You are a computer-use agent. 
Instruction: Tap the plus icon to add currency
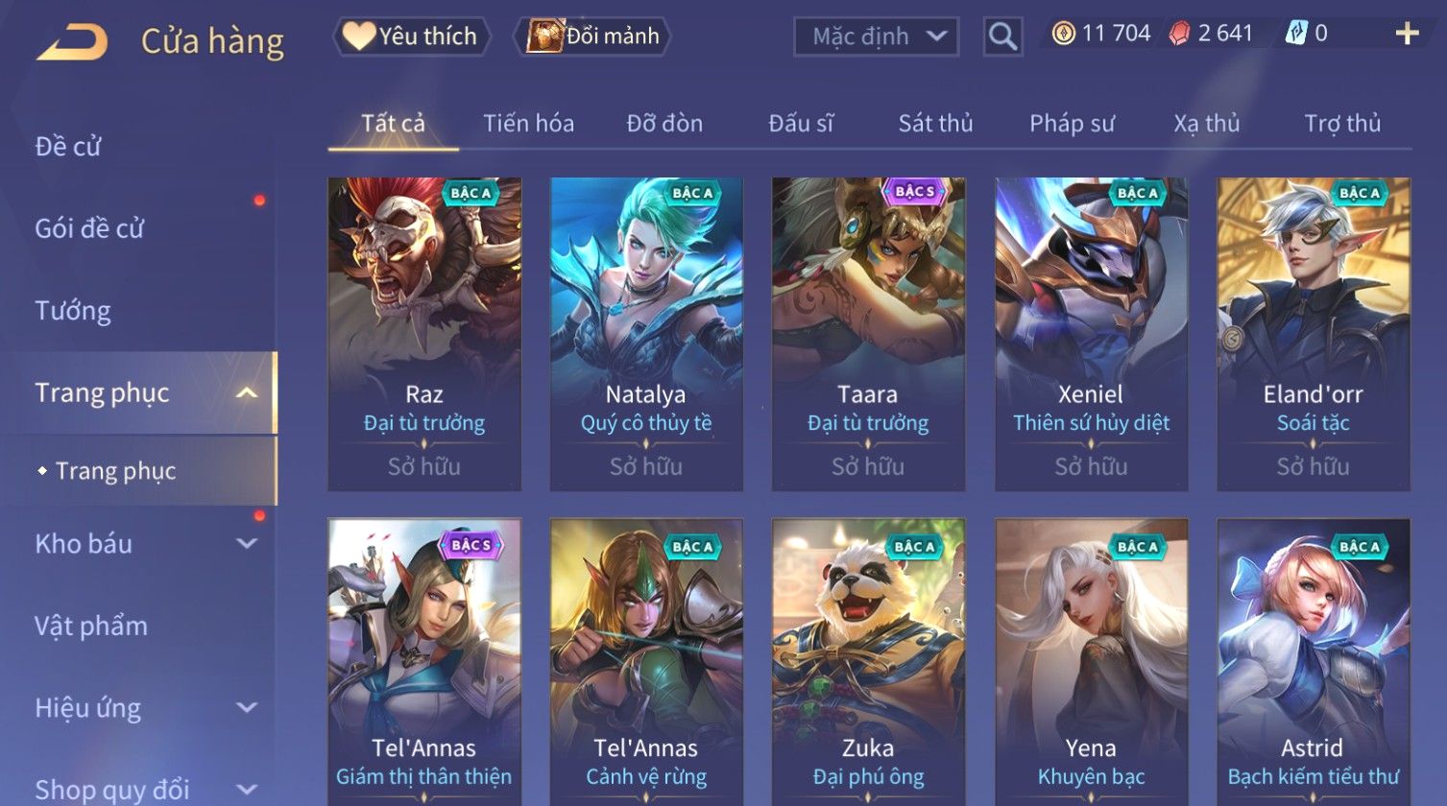click(x=1407, y=35)
